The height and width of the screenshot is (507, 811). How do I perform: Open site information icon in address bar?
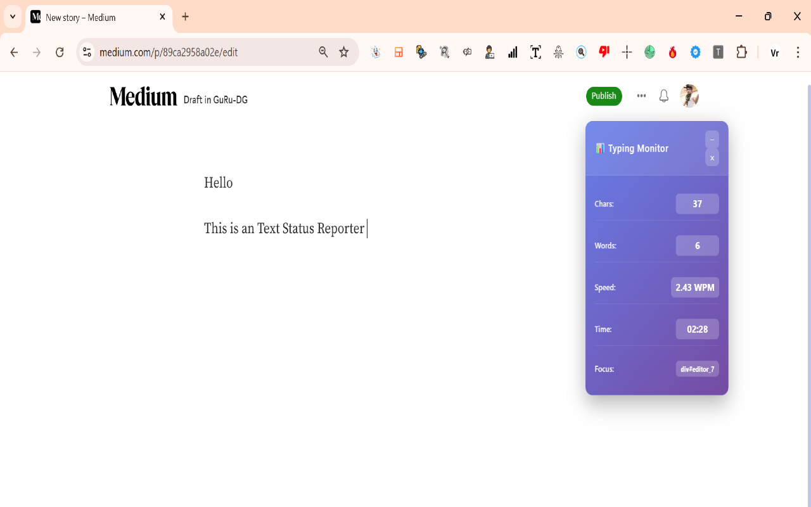[87, 53]
